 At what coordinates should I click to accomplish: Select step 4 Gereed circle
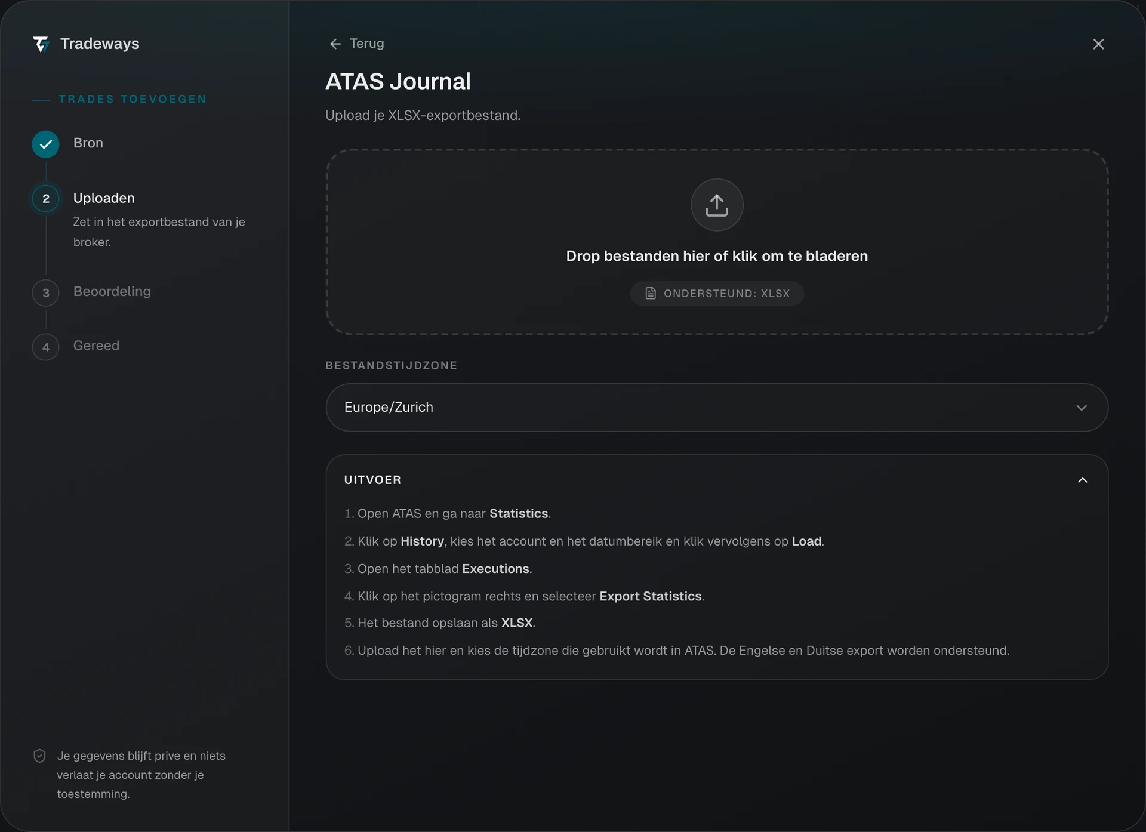pos(45,347)
